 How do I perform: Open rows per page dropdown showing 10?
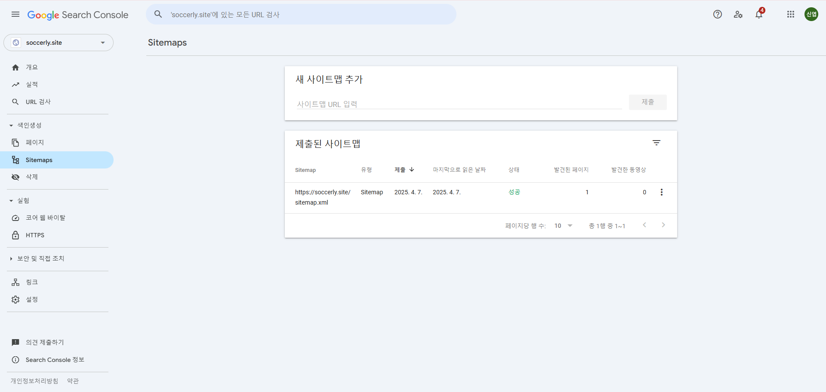click(x=564, y=226)
